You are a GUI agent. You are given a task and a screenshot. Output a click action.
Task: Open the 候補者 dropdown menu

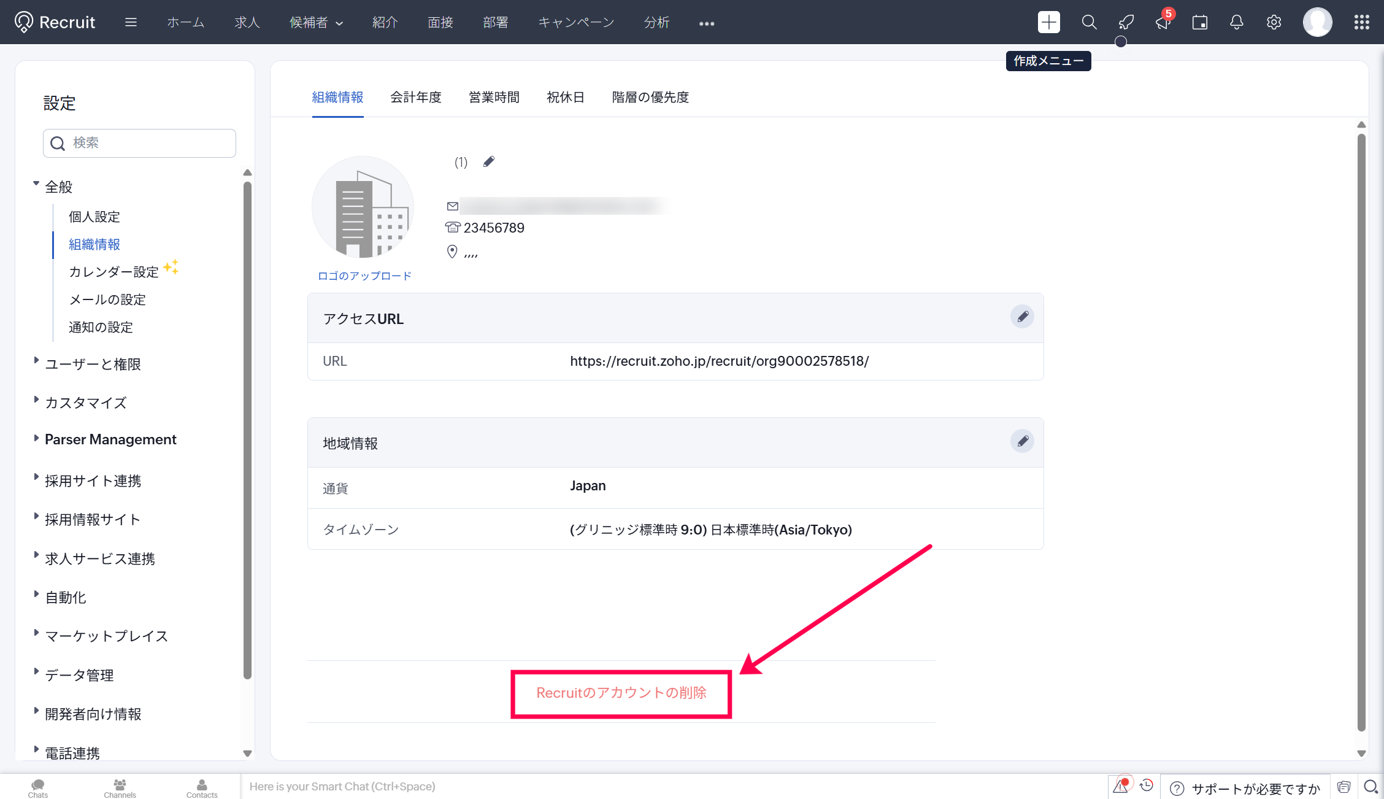coord(315,23)
